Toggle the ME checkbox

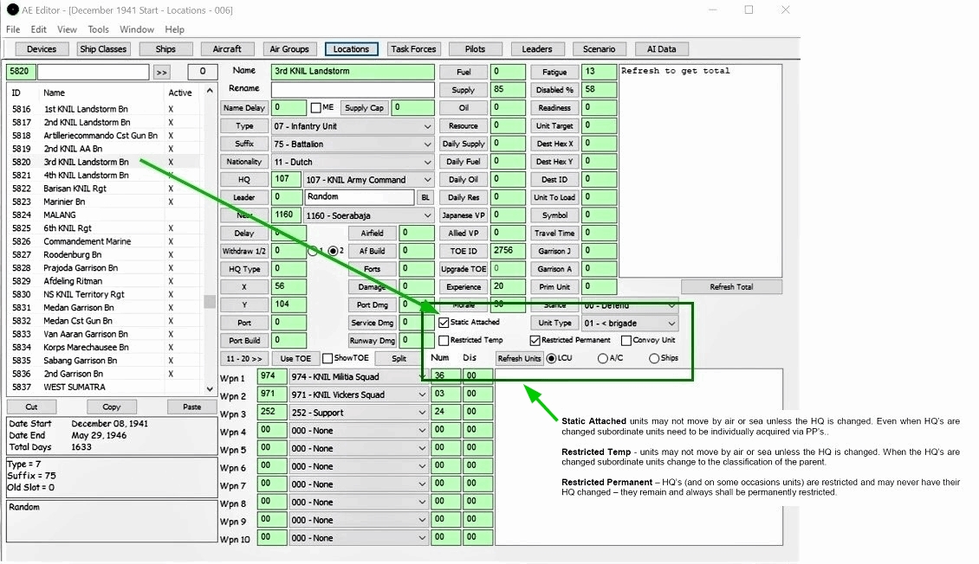click(x=316, y=108)
